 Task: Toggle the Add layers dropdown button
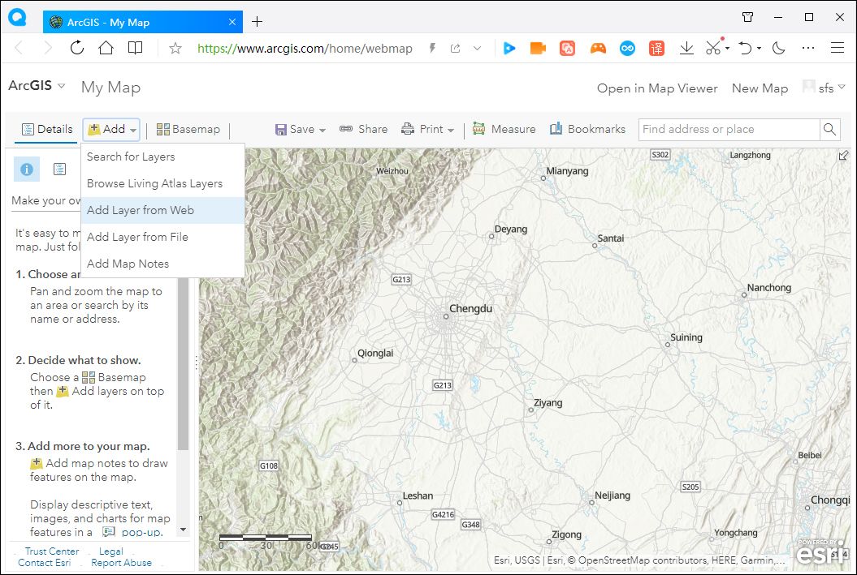pyautogui.click(x=111, y=129)
